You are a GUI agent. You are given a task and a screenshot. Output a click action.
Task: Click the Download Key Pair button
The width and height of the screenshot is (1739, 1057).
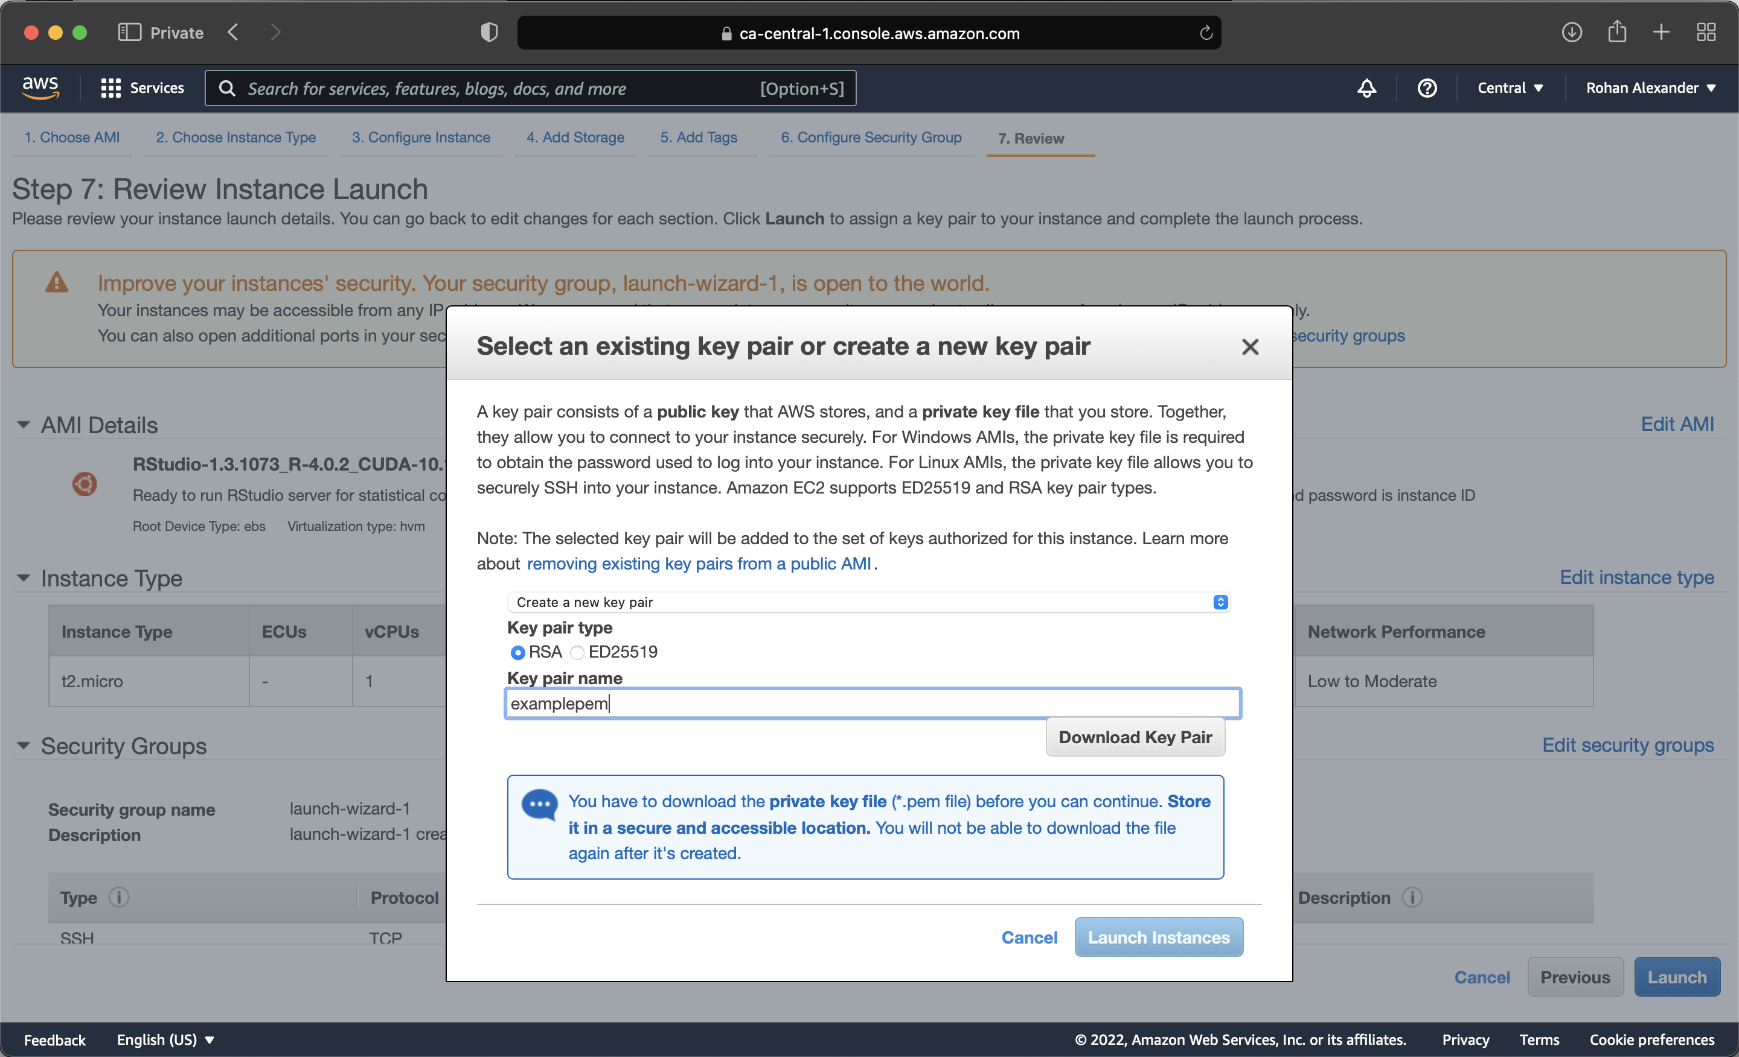[1134, 737]
